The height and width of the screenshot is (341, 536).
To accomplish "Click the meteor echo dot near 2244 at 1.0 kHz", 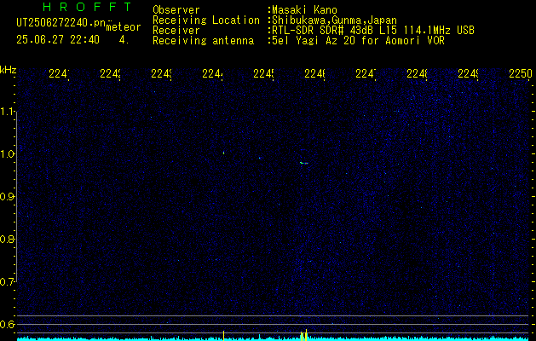I will click(223, 153).
